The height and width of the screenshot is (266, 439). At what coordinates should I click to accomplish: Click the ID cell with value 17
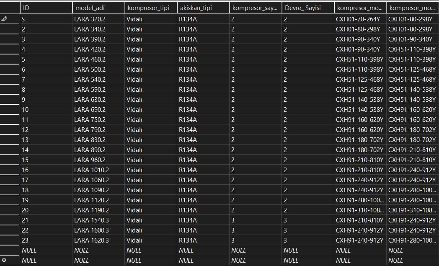point(46,180)
